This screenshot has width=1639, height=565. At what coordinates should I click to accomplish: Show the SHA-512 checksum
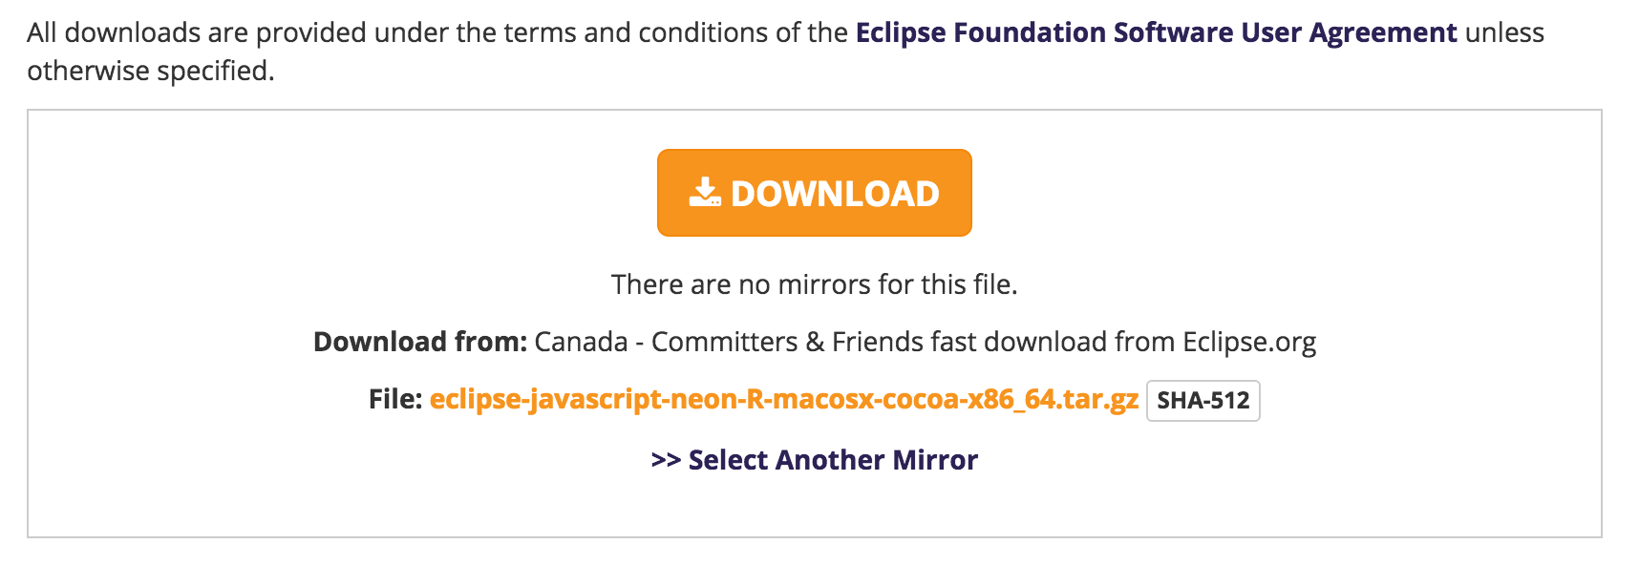pos(1203,401)
